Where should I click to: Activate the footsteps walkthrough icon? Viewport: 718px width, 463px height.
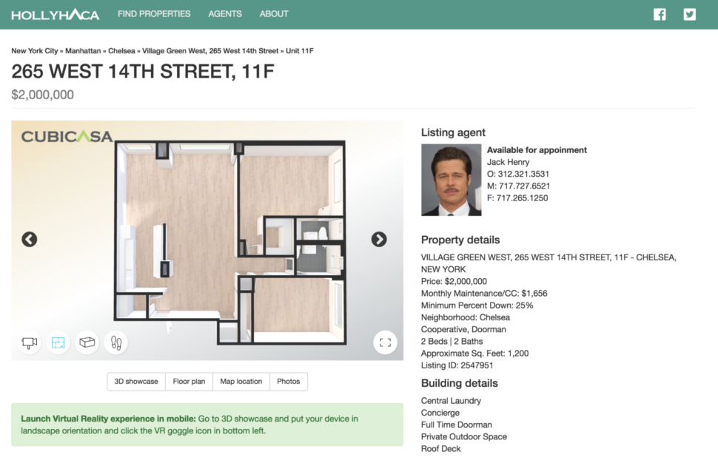[115, 342]
